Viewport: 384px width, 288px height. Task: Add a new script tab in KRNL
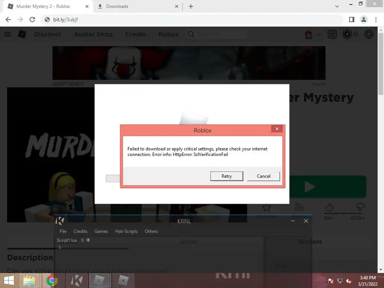pos(88,240)
